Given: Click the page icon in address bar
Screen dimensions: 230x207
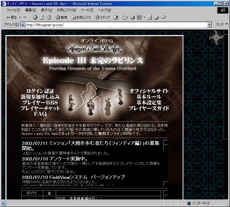Looking at the screenshot, I should (24, 25).
